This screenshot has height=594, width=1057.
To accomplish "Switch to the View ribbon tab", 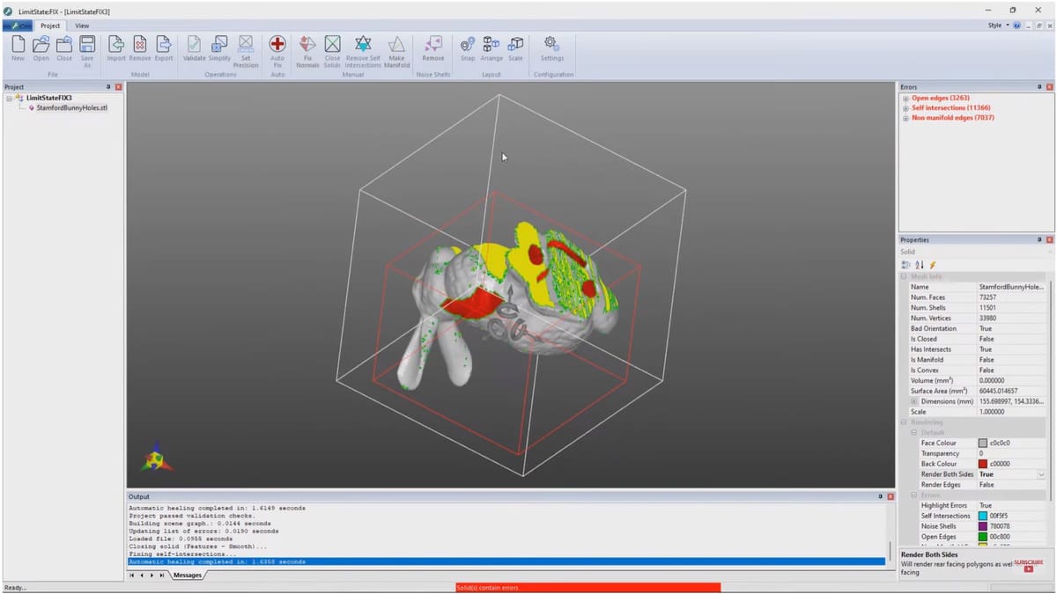I will 82,26.
